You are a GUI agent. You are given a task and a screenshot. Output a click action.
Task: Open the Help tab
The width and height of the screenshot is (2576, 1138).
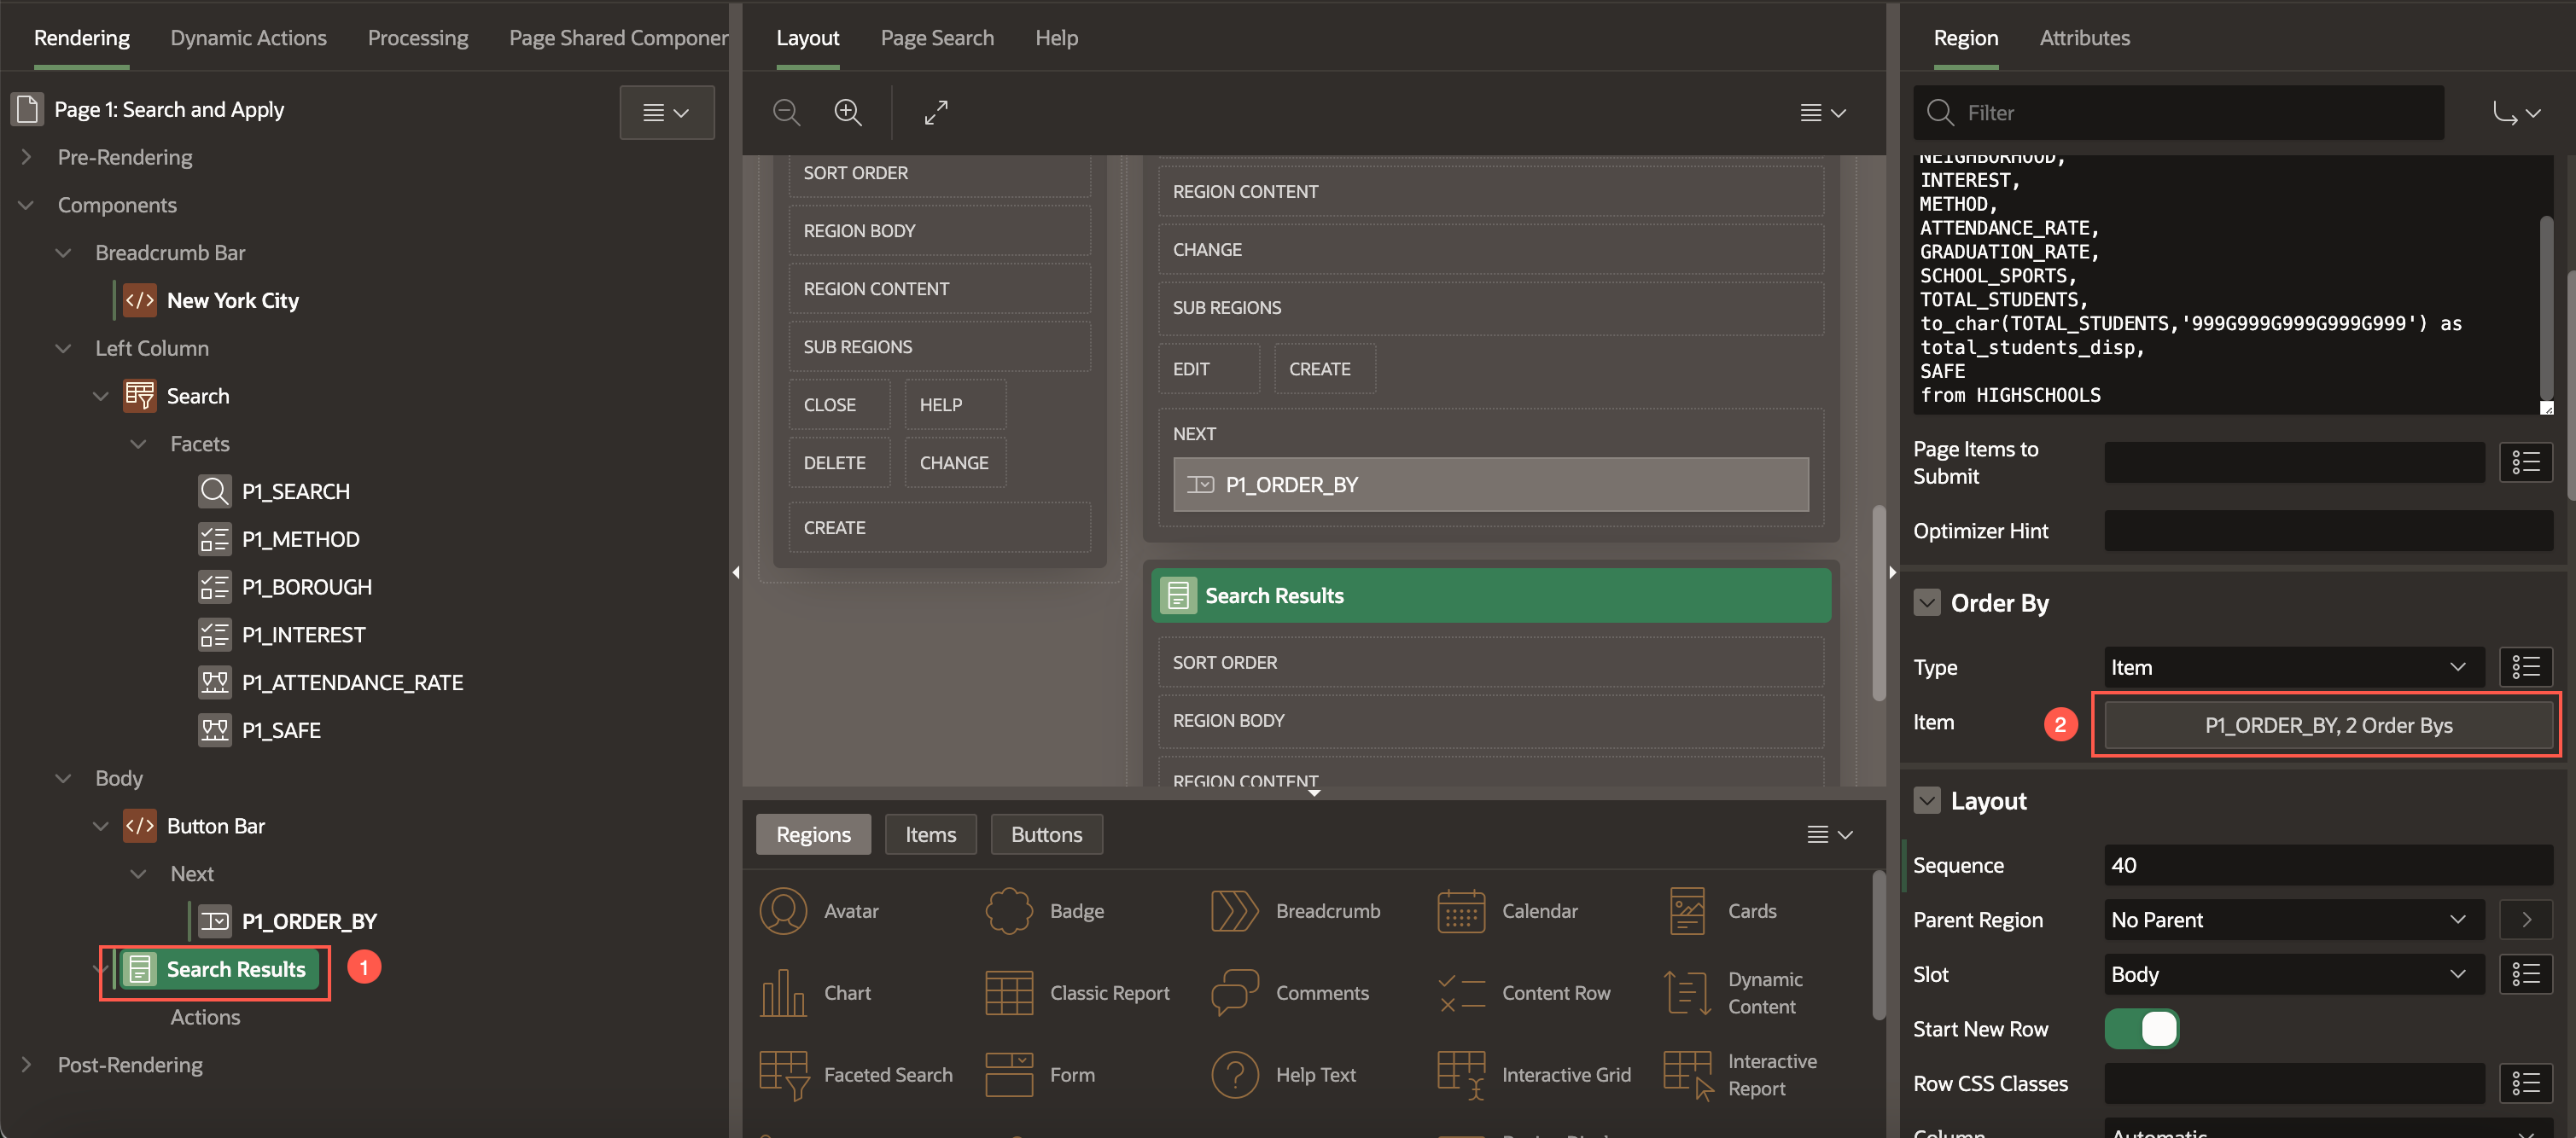(1056, 37)
